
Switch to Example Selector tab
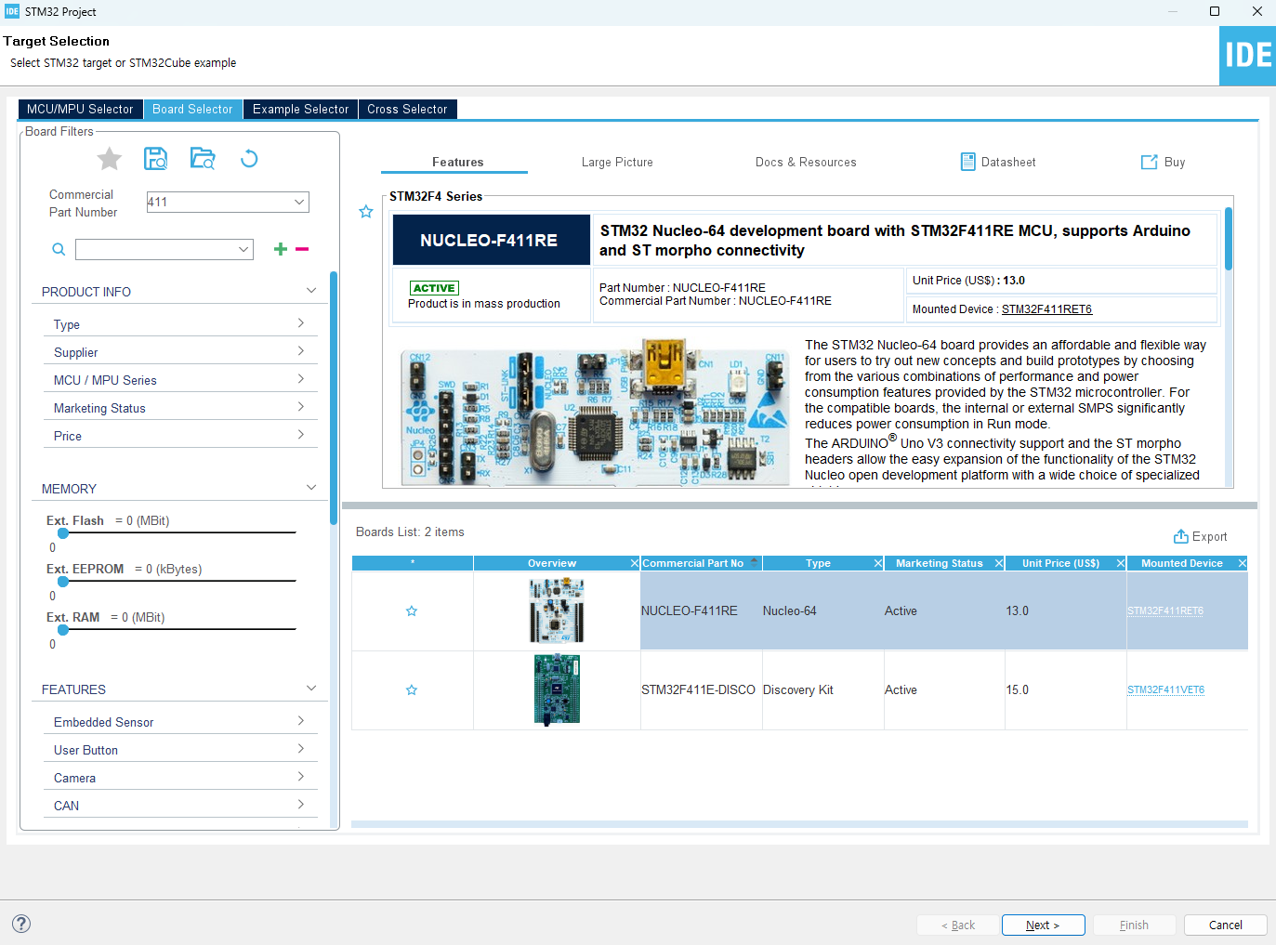coord(300,109)
